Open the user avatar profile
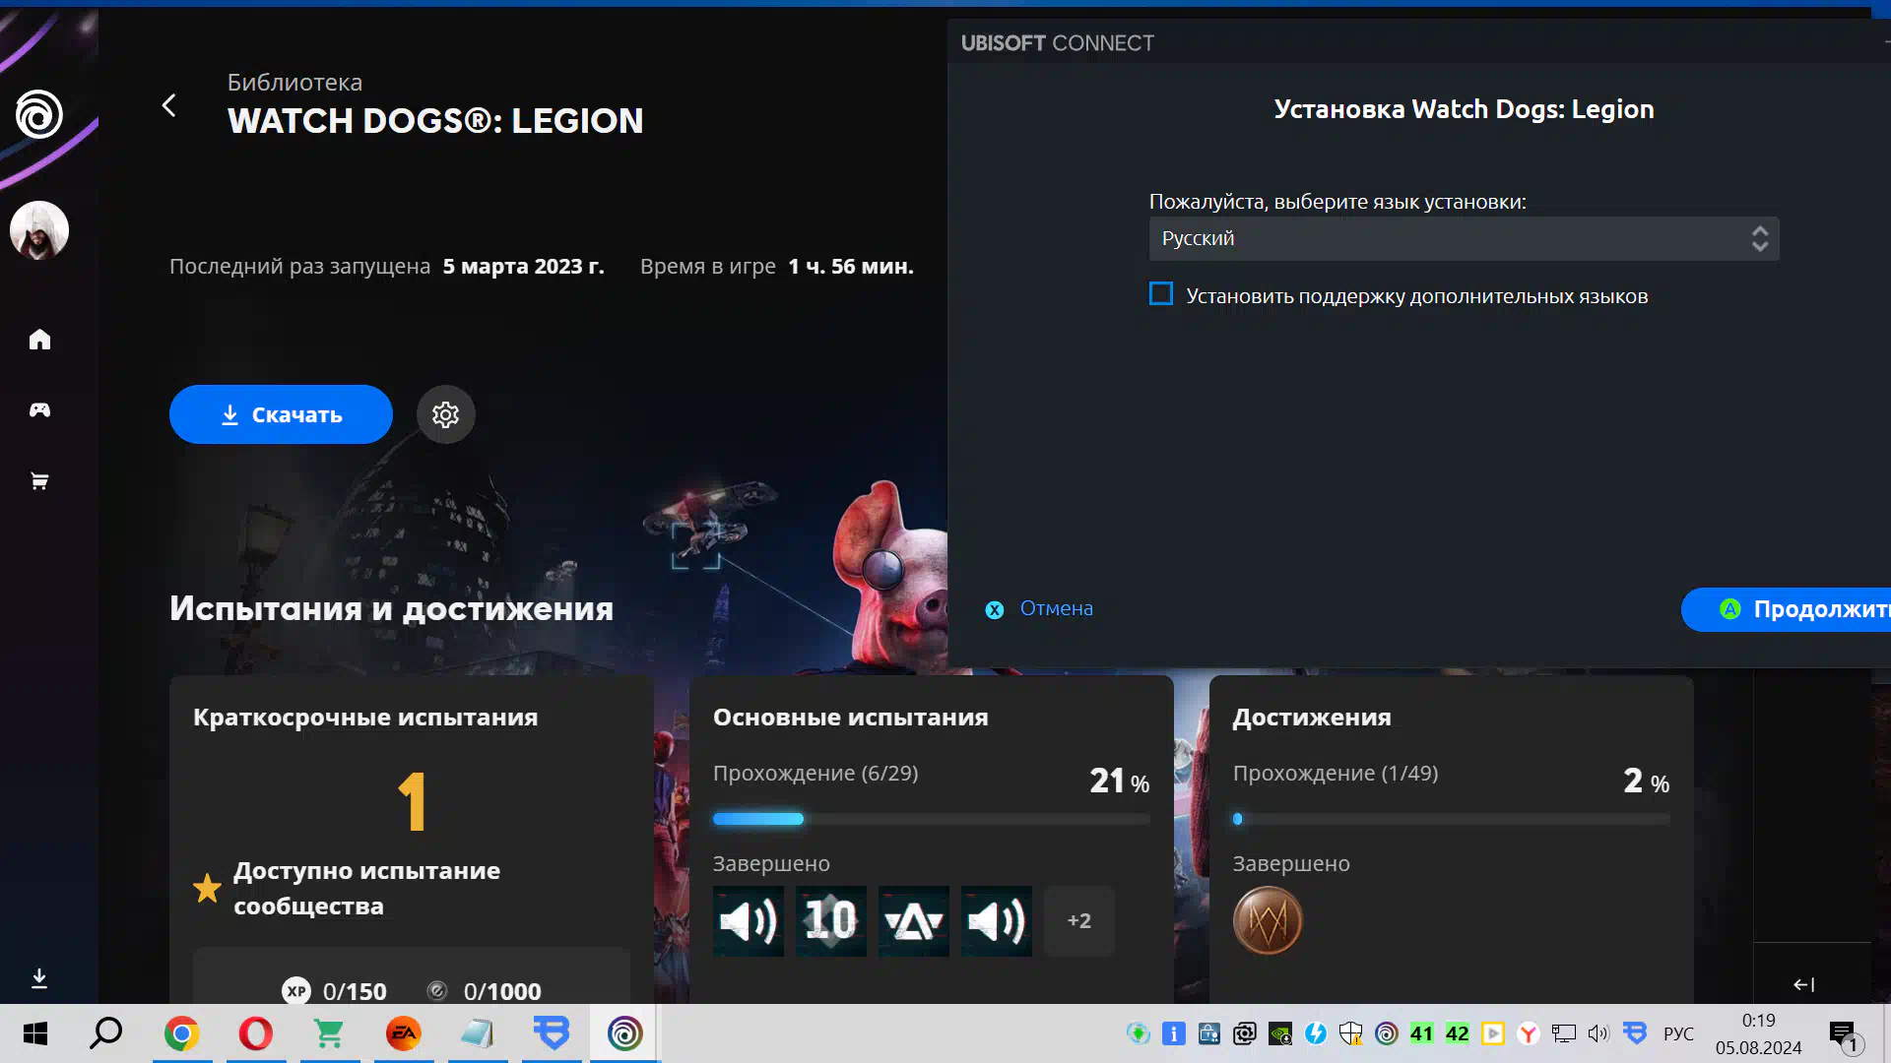Screen dimensions: 1891x1063 39,230
